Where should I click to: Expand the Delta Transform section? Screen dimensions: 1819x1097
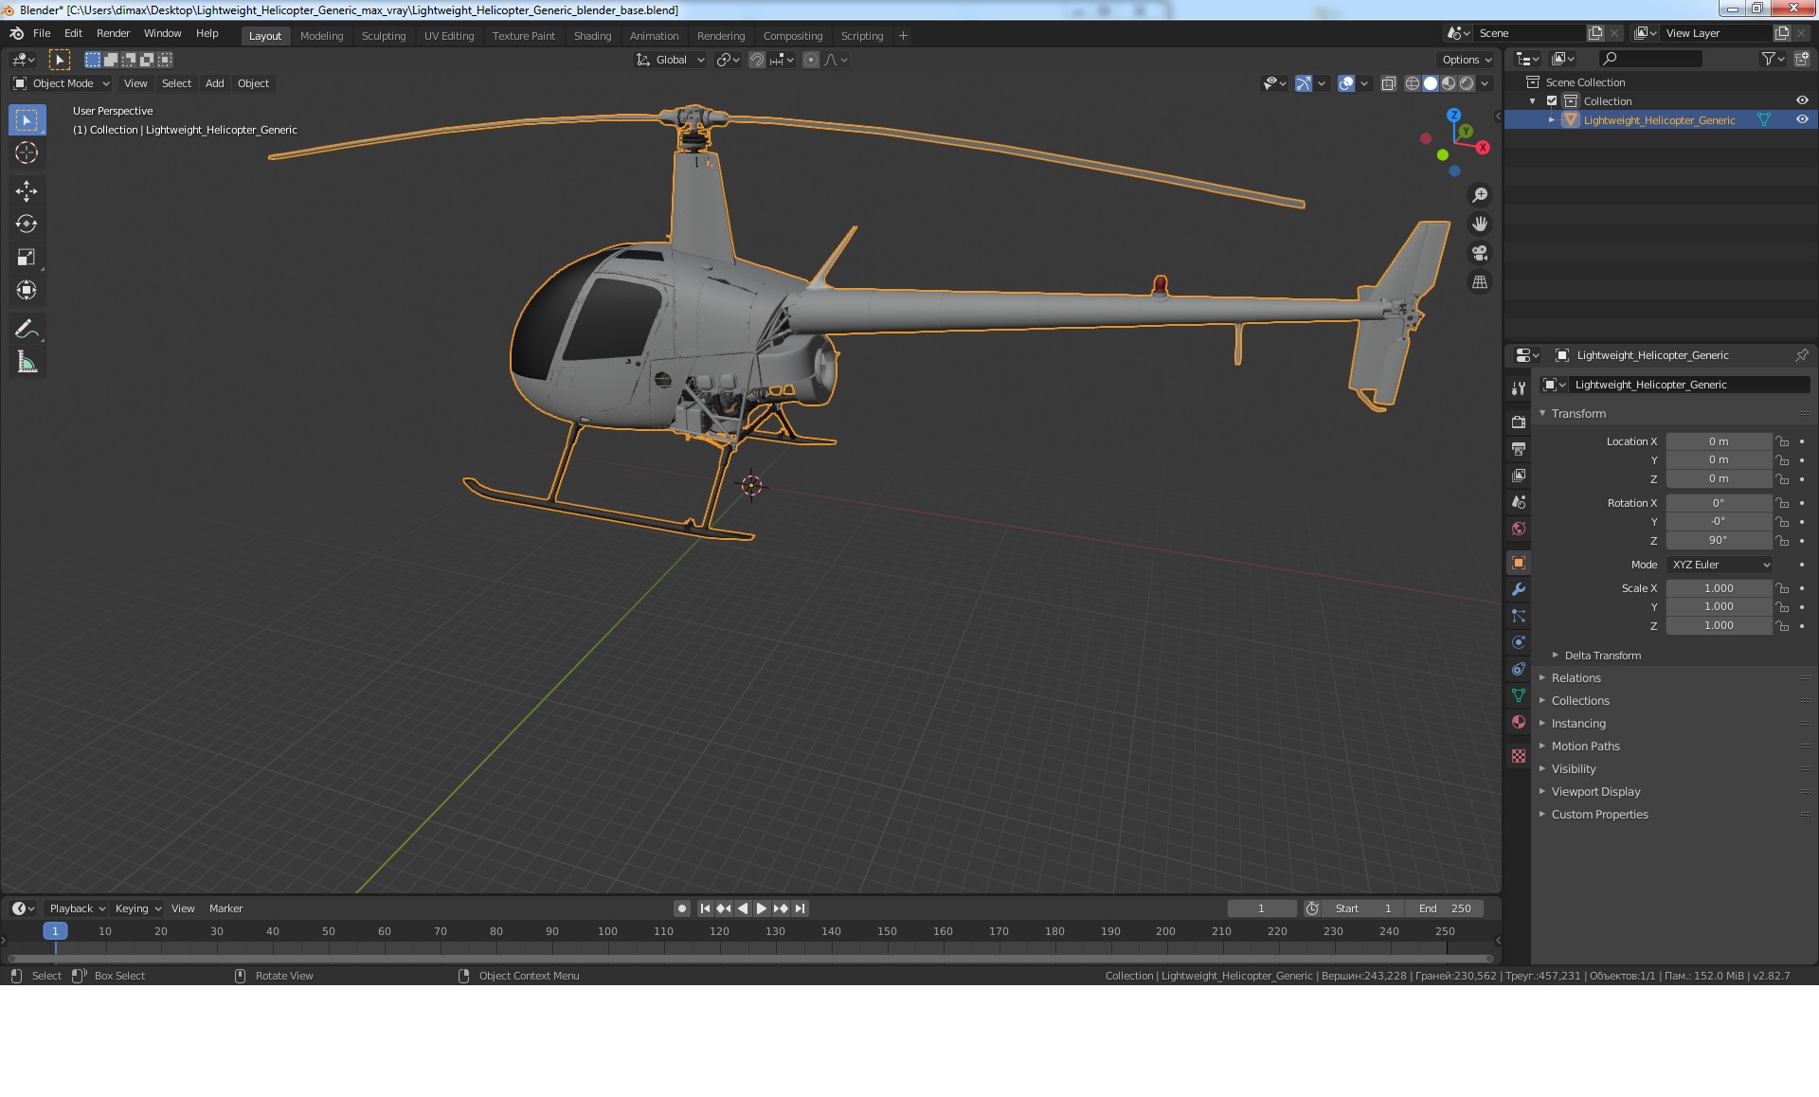[1601, 656]
